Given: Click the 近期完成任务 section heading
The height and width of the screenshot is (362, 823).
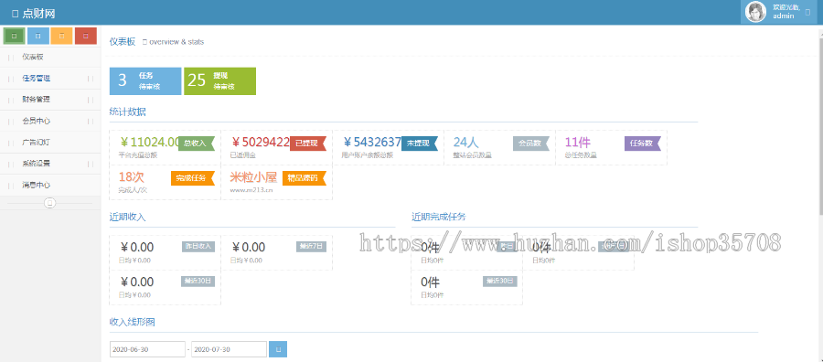Looking at the screenshot, I should 438,217.
